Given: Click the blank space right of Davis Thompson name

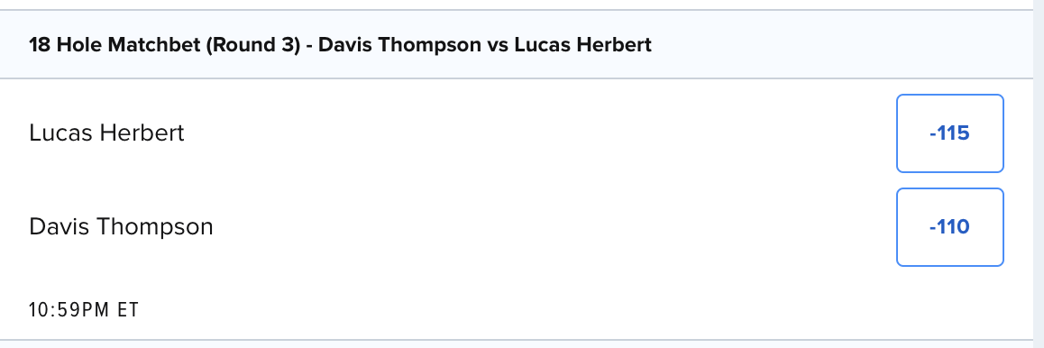Looking at the screenshot, I should [553, 227].
